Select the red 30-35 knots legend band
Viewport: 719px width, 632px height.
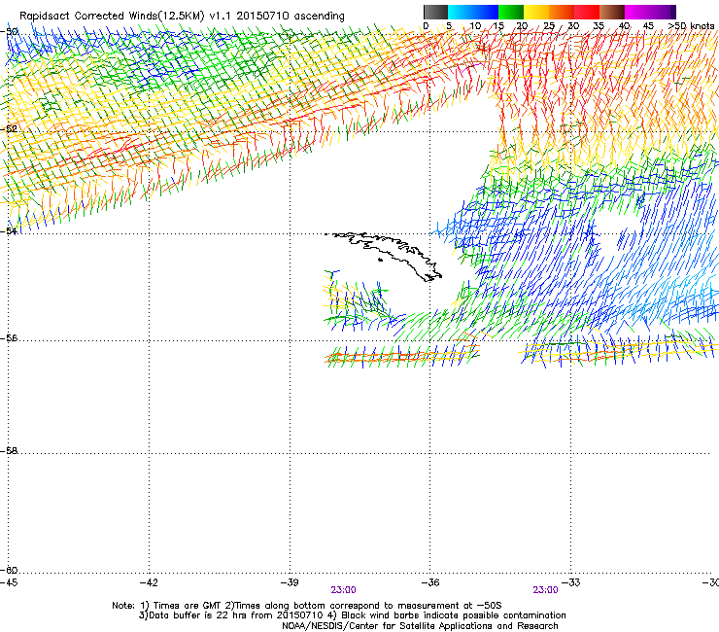(x=587, y=12)
